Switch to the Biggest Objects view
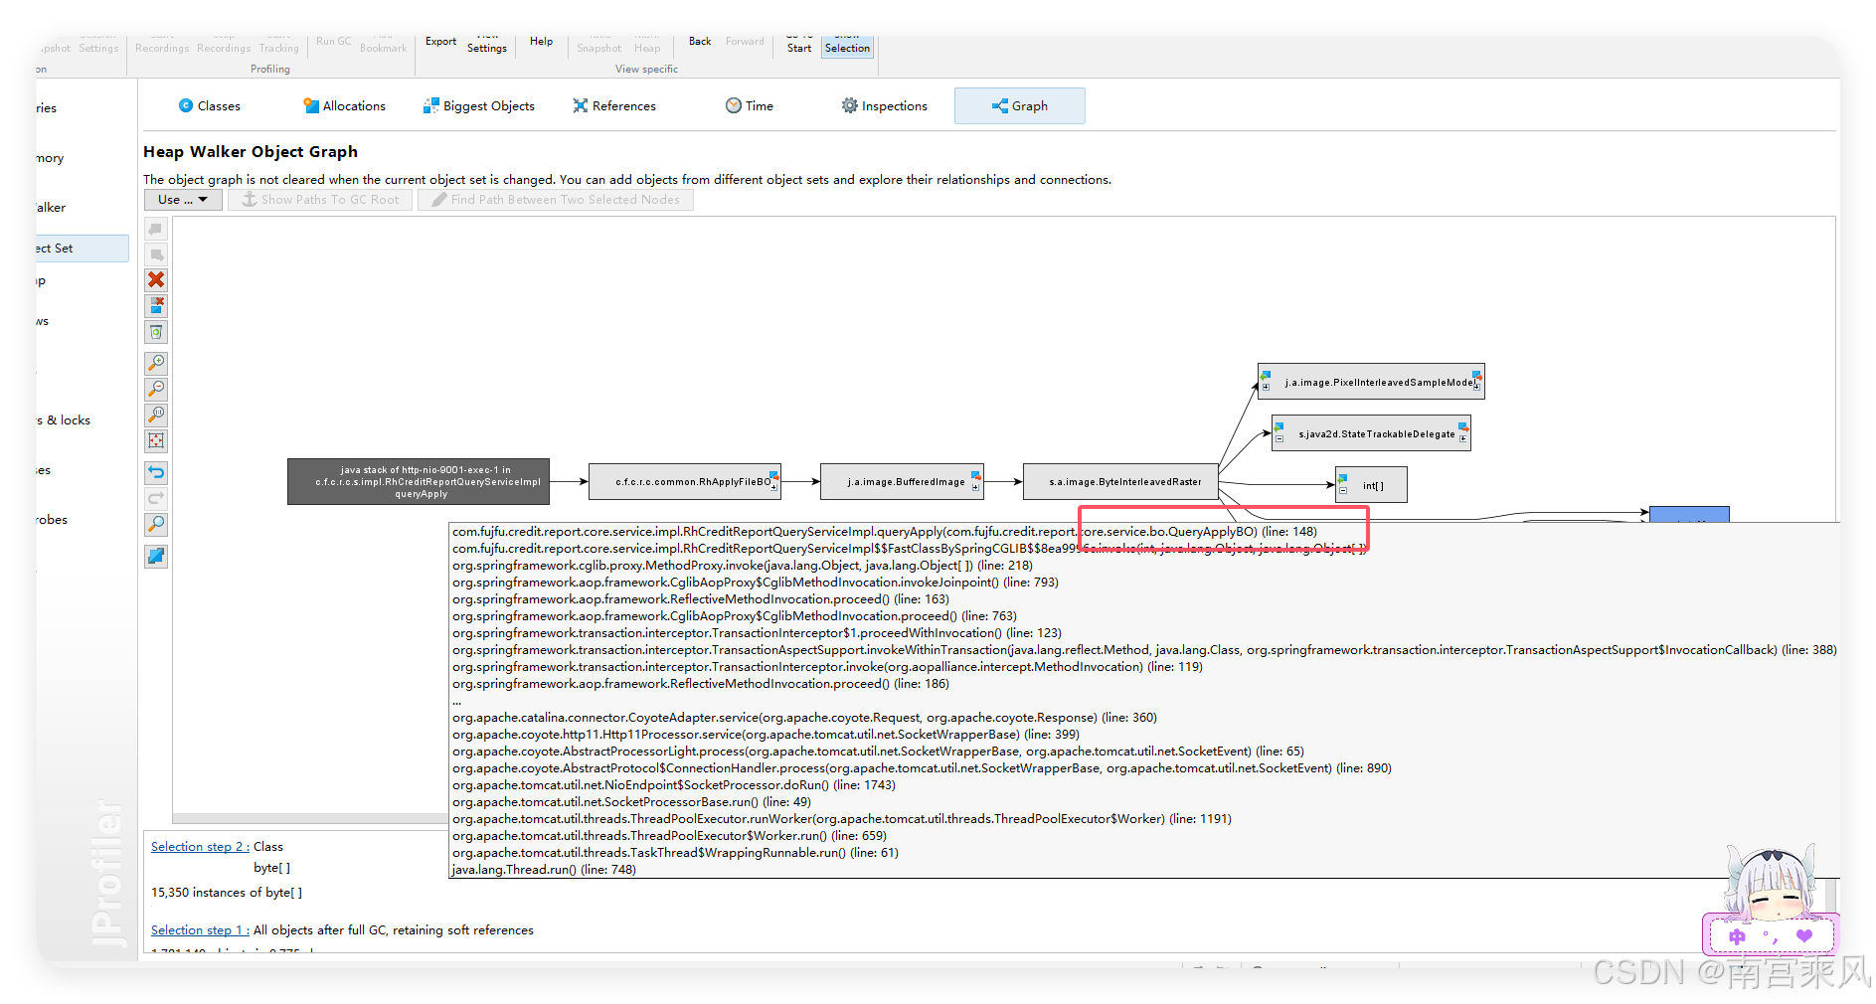 [479, 106]
